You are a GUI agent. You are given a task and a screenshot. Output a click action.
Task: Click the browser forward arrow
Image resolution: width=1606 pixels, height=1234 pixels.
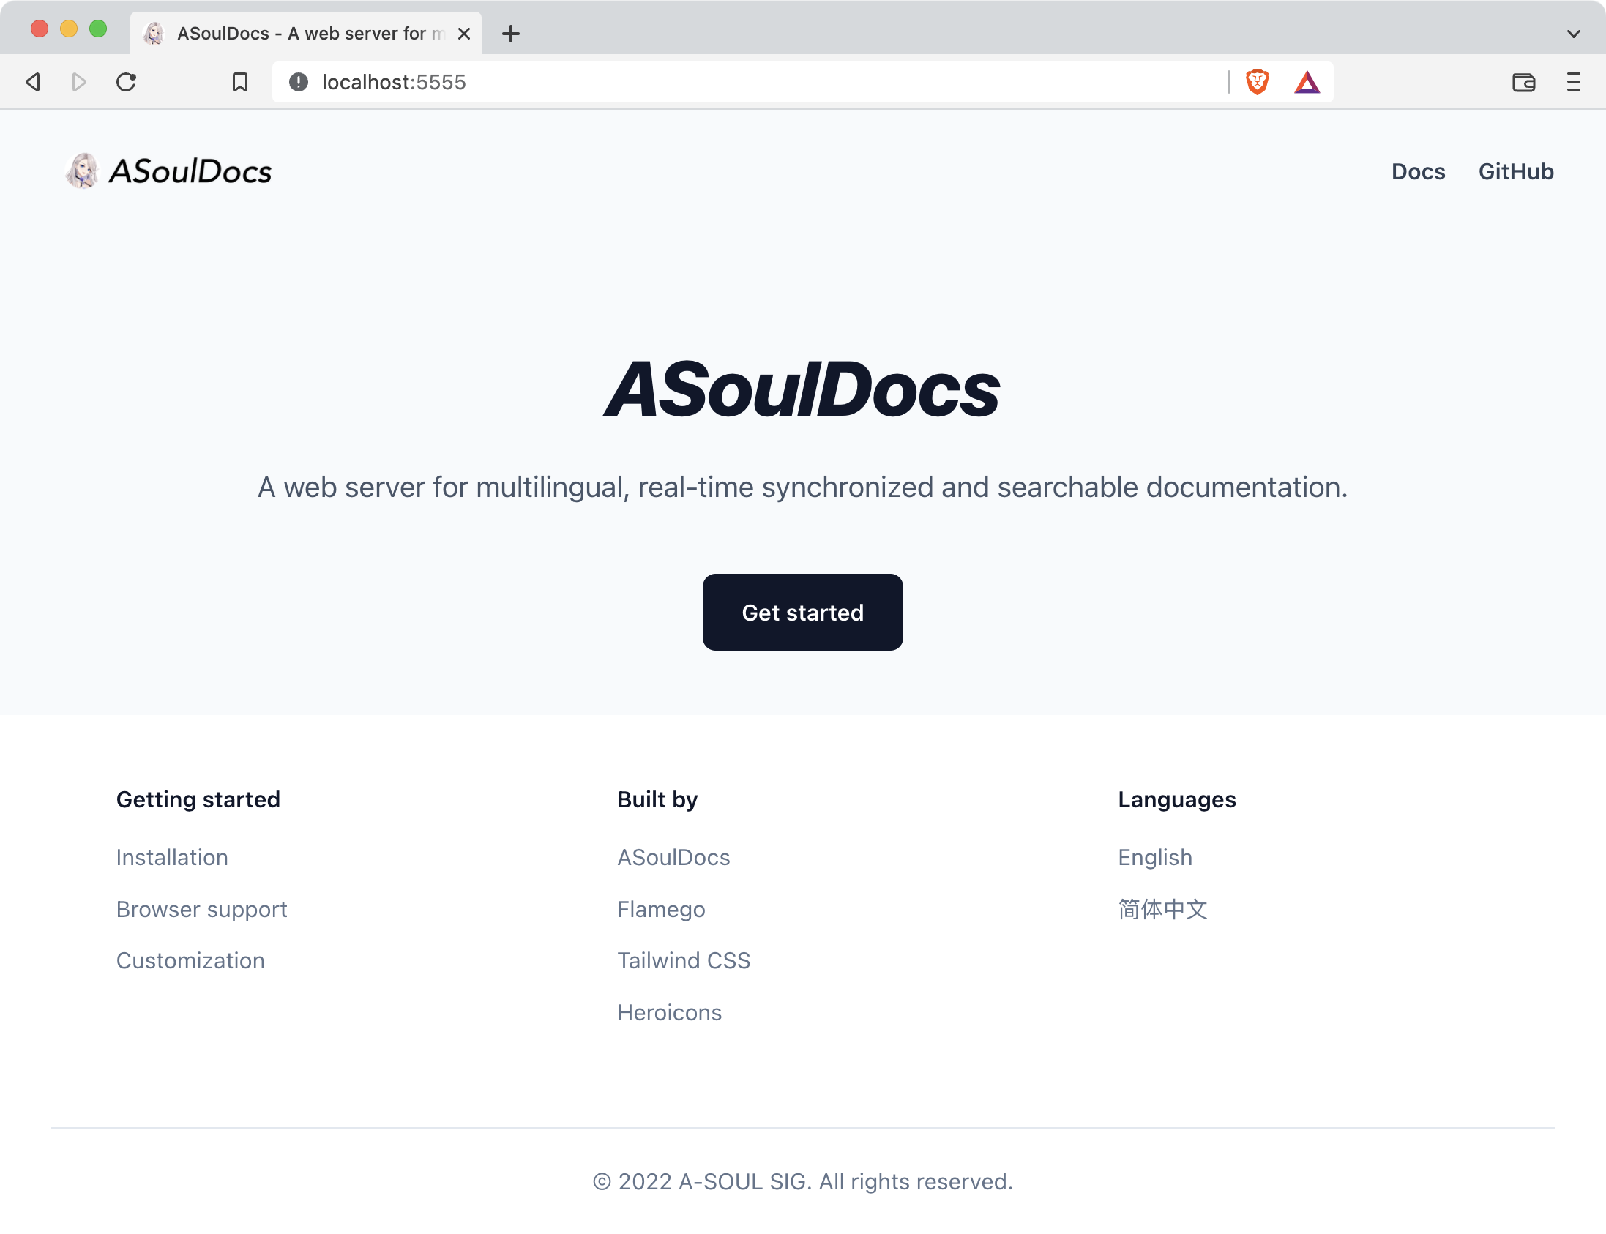(79, 81)
